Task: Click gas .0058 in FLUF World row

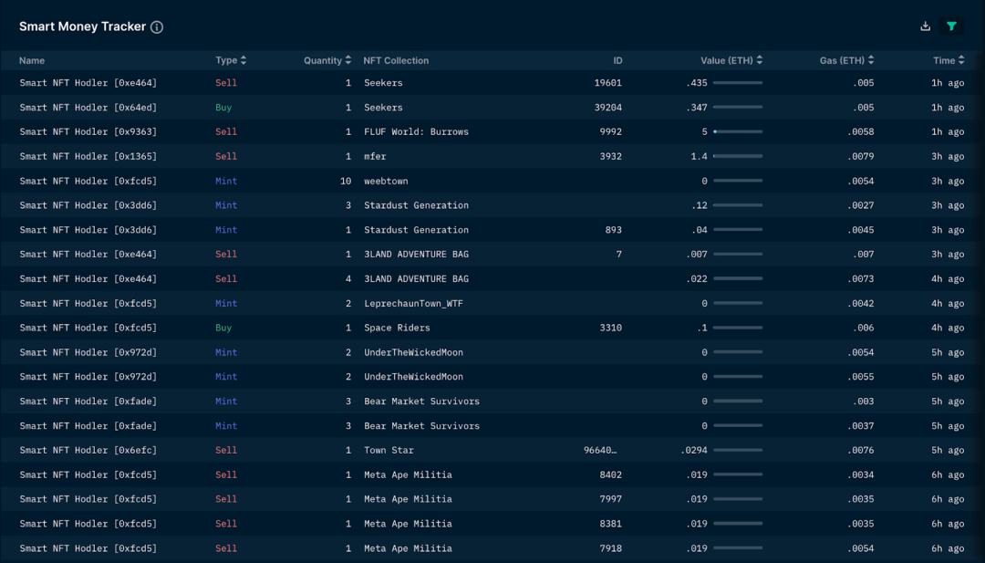Action: click(861, 132)
